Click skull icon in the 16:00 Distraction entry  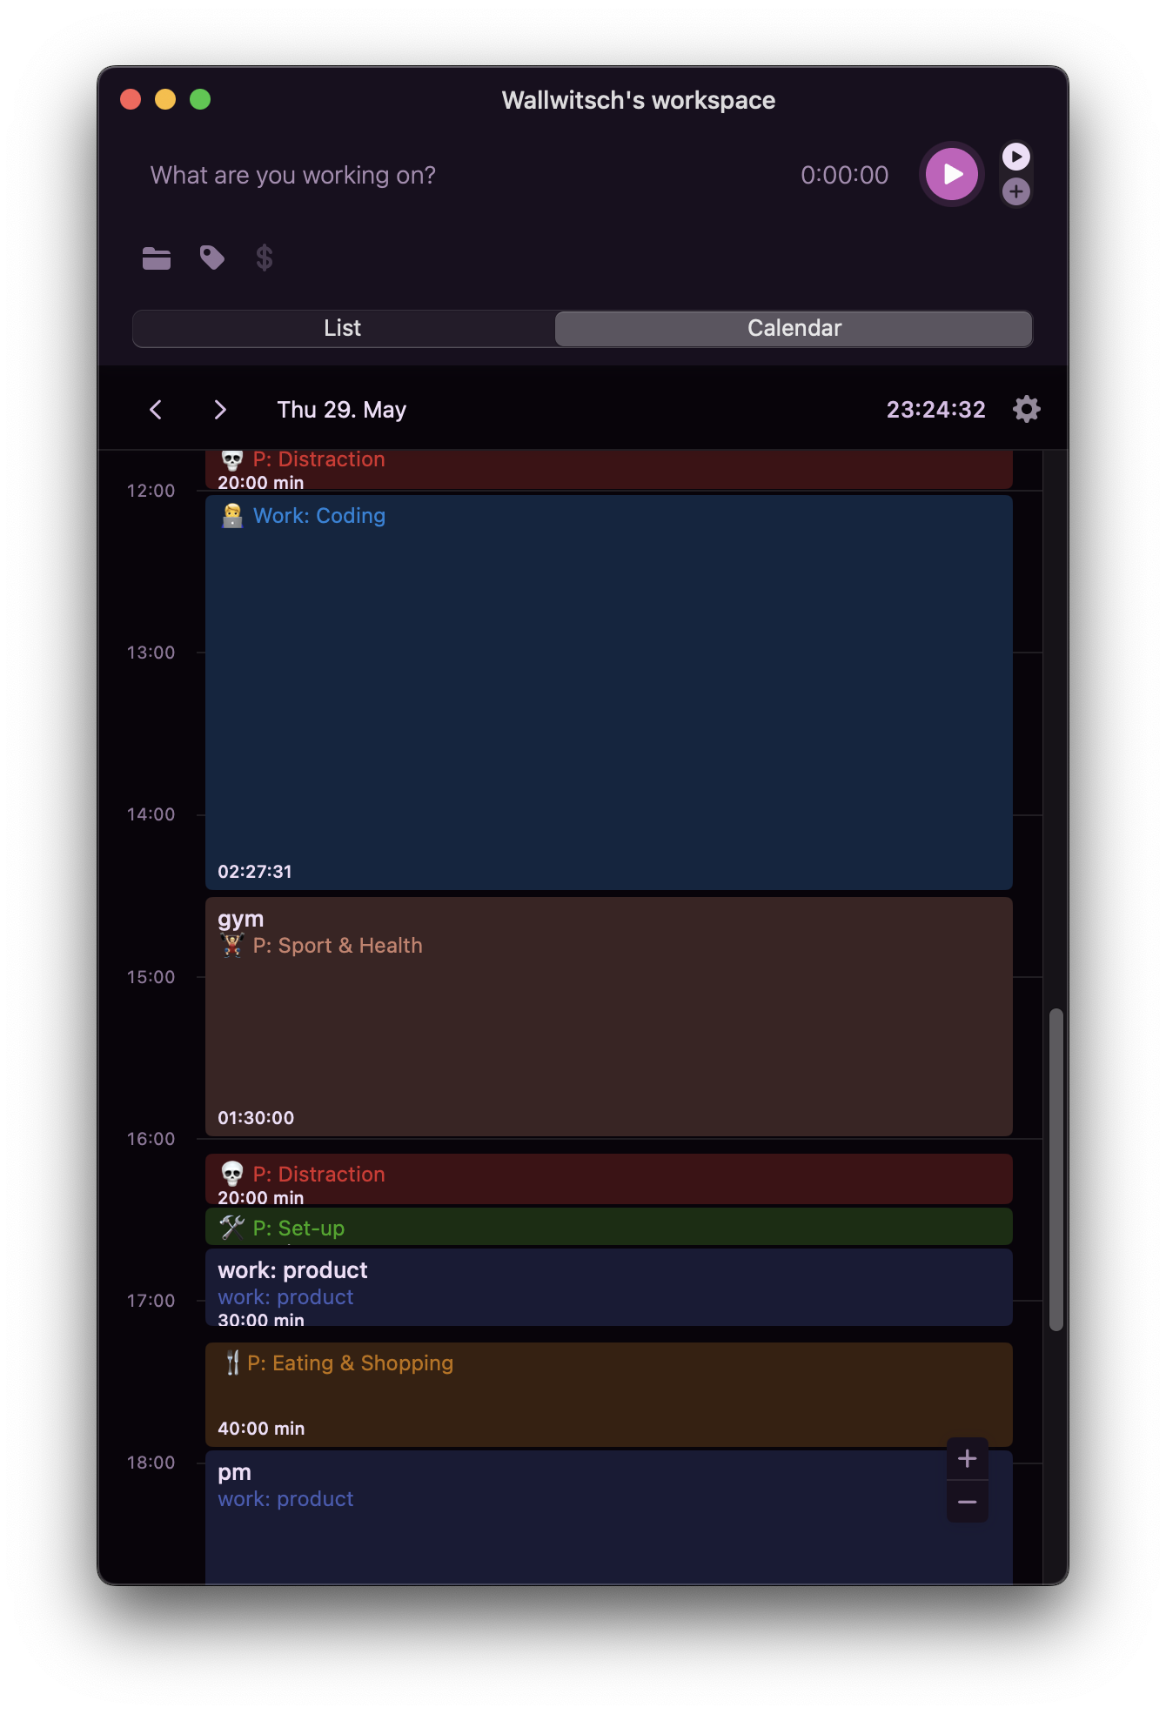click(232, 1174)
